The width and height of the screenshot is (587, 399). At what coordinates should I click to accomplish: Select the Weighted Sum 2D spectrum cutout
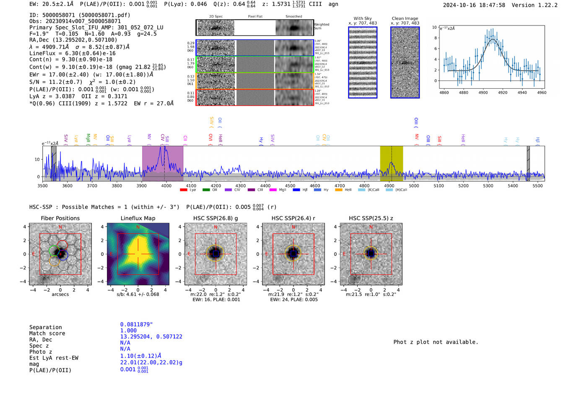[255, 28]
